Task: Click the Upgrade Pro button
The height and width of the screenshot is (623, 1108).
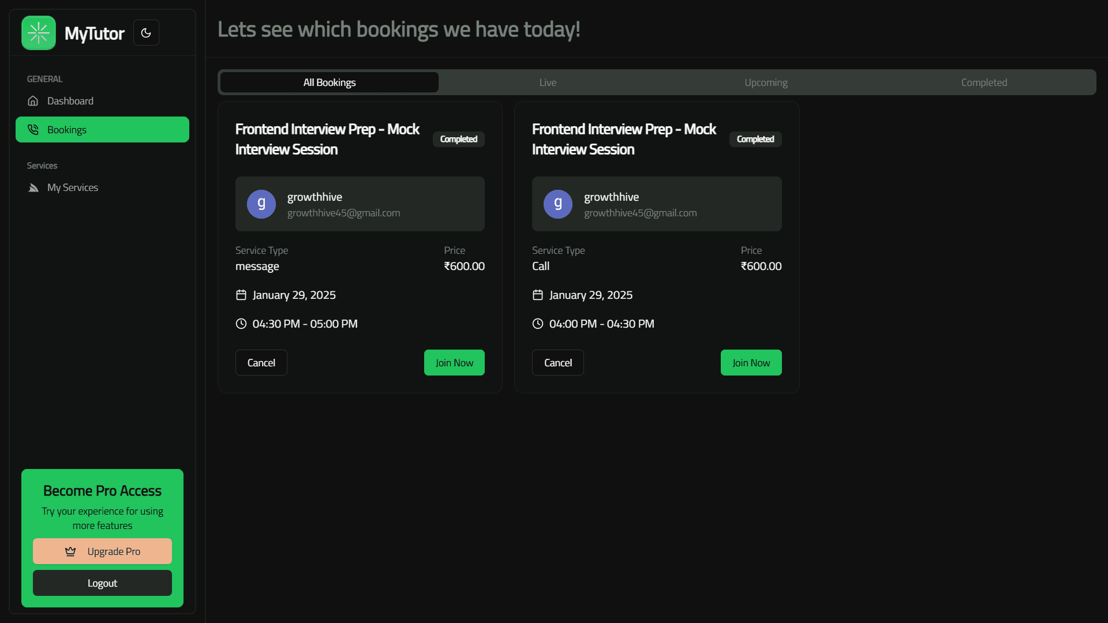Action: (102, 551)
